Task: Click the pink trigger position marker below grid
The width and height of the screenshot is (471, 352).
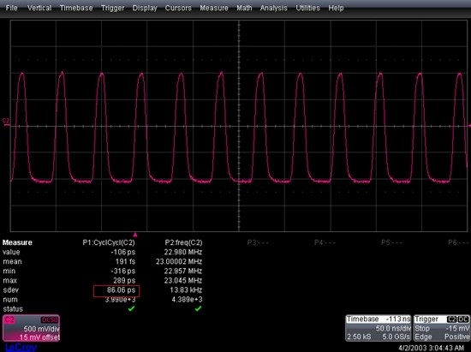Action: pos(135,235)
